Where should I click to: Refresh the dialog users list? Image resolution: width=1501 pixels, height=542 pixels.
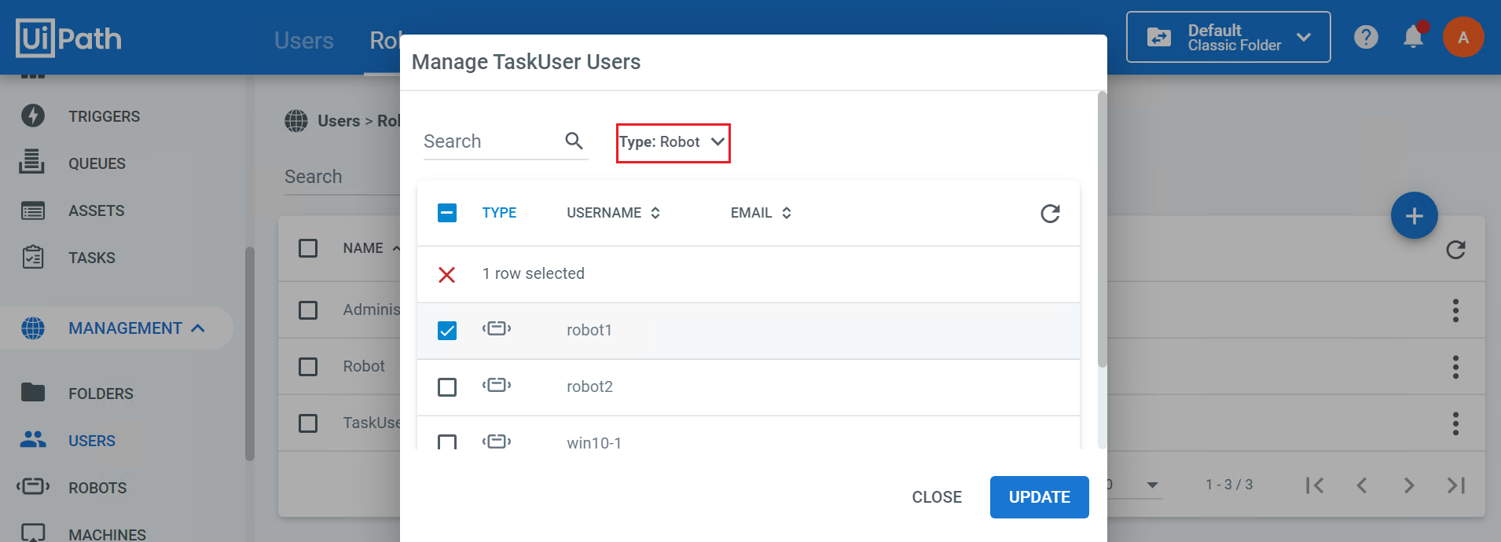[1051, 213]
